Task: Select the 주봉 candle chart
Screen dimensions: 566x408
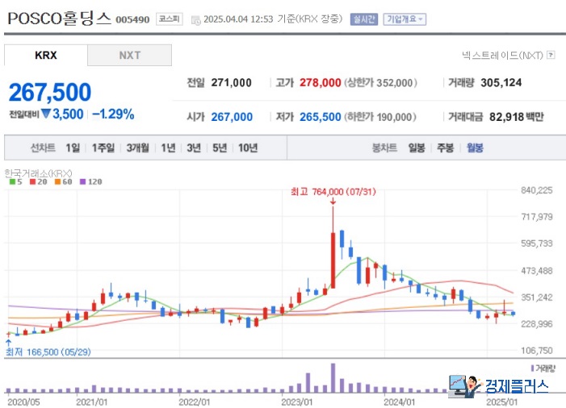Action: point(446,148)
